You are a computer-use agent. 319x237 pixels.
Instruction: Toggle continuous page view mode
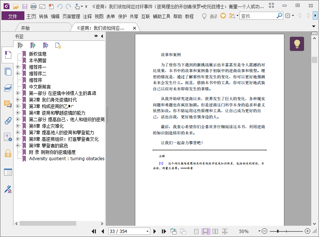coord(206,231)
